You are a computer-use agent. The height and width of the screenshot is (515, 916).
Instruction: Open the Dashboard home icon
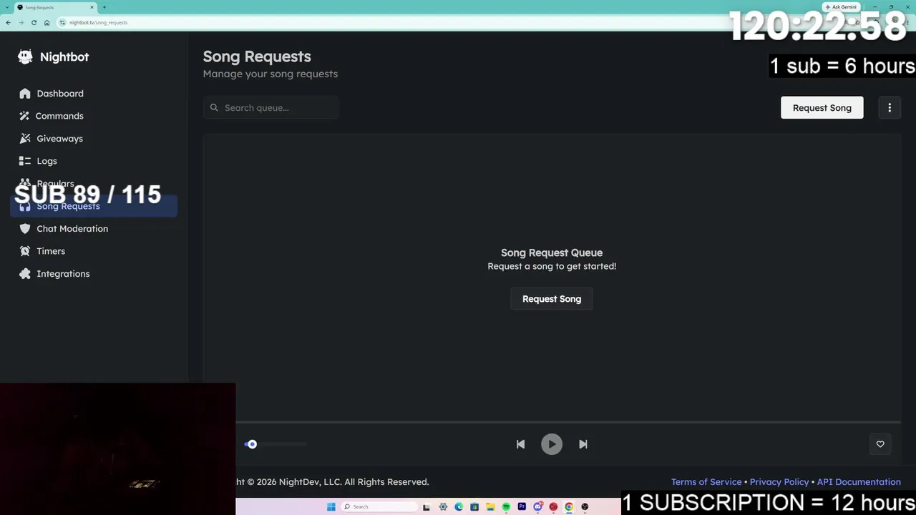point(25,94)
